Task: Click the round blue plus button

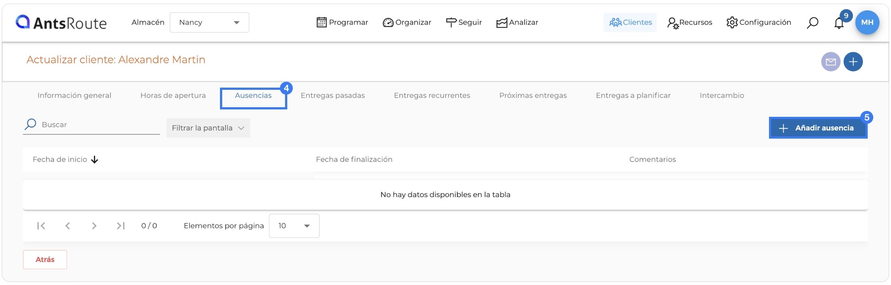Action: coord(853,62)
